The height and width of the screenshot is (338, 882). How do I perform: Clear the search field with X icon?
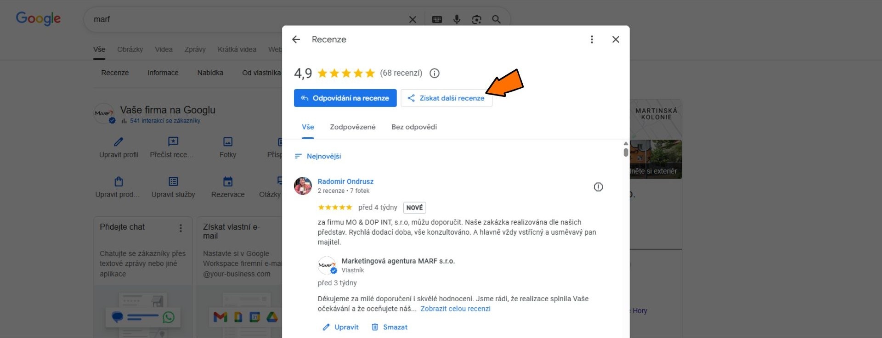pos(413,19)
